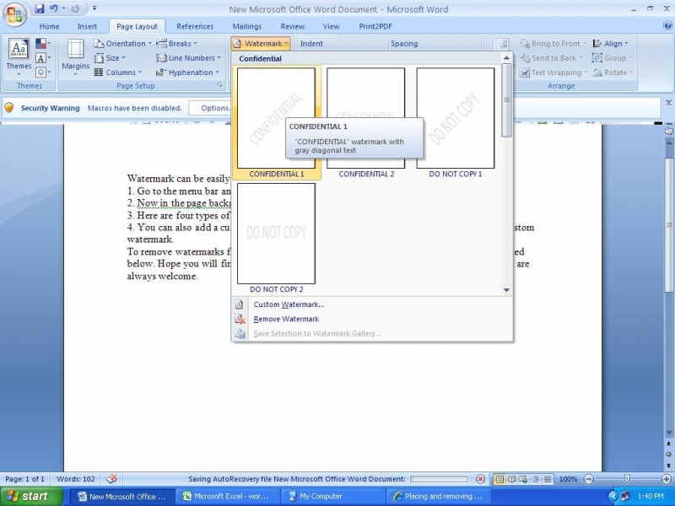Viewport: 675px width, 506px height.
Task: Click the proofing errors status icon
Action: pyautogui.click(x=111, y=479)
